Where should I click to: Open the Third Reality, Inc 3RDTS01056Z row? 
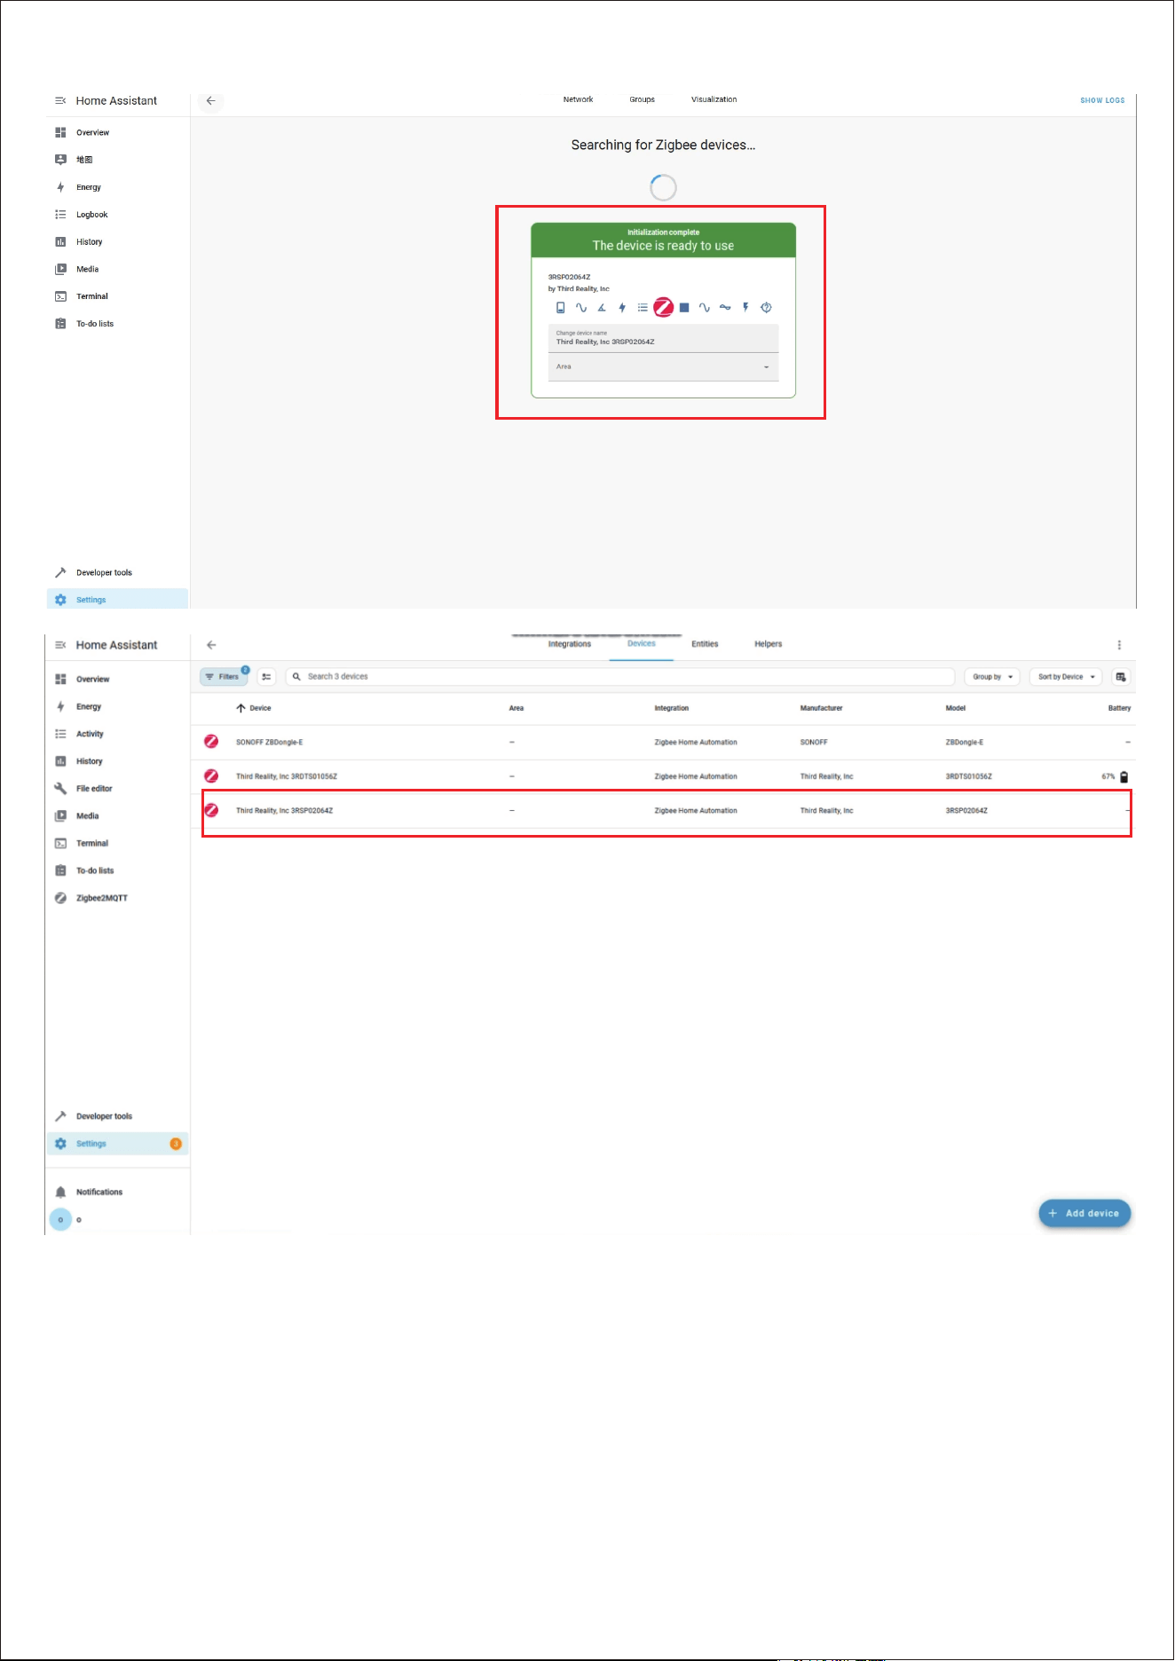coord(663,776)
